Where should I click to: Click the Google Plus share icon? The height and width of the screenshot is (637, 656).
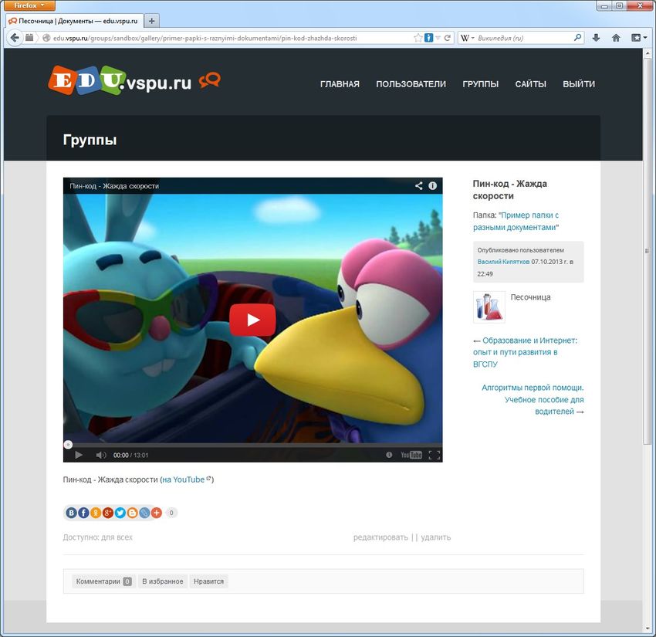(108, 513)
